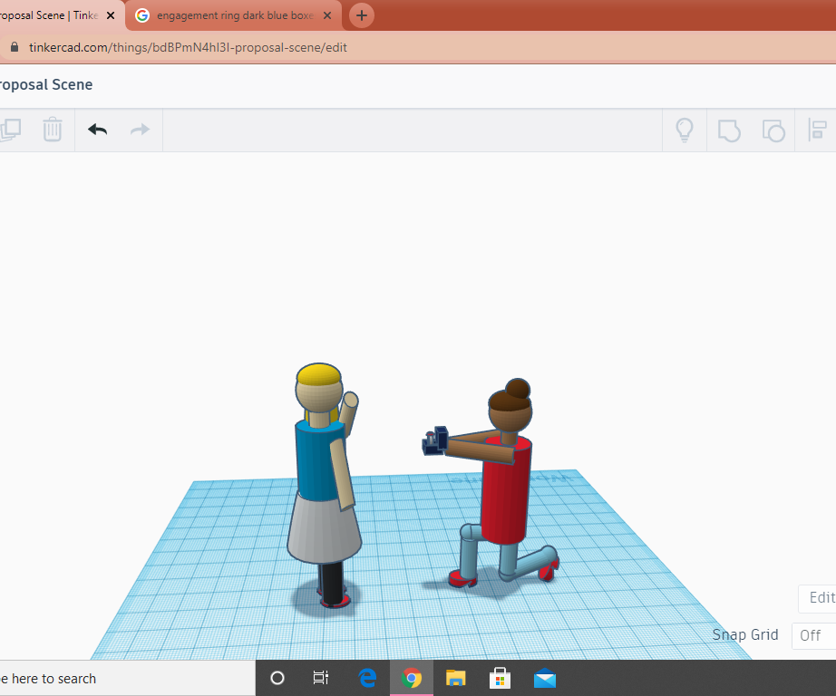Redo the last undone action

[139, 130]
